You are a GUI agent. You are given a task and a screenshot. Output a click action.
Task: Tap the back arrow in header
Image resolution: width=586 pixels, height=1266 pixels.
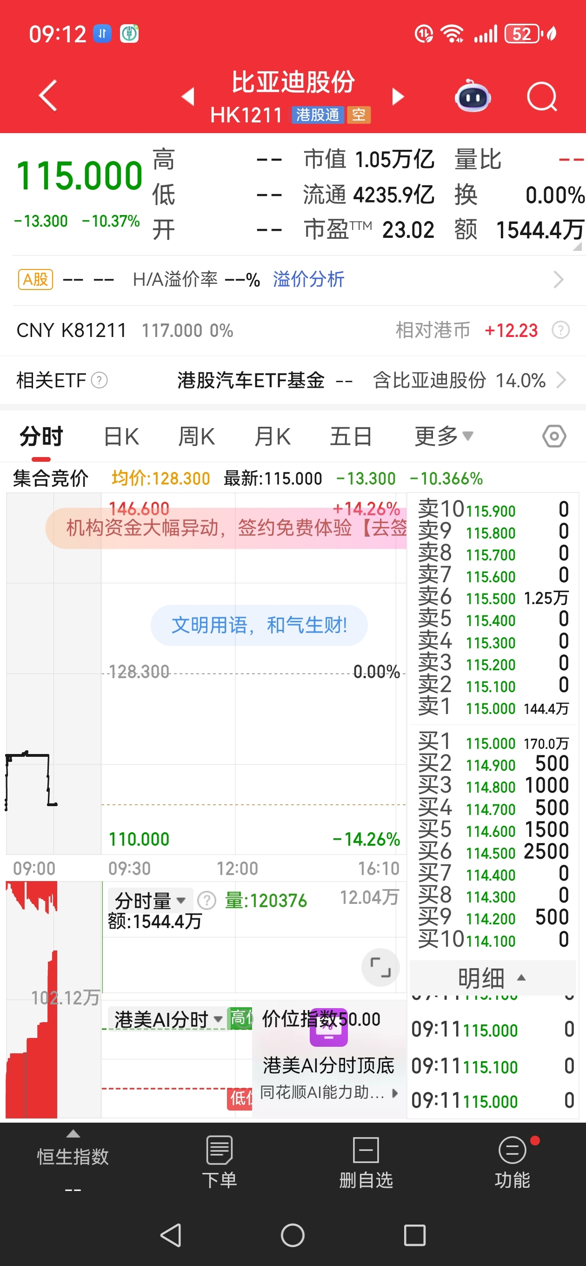coord(48,96)
